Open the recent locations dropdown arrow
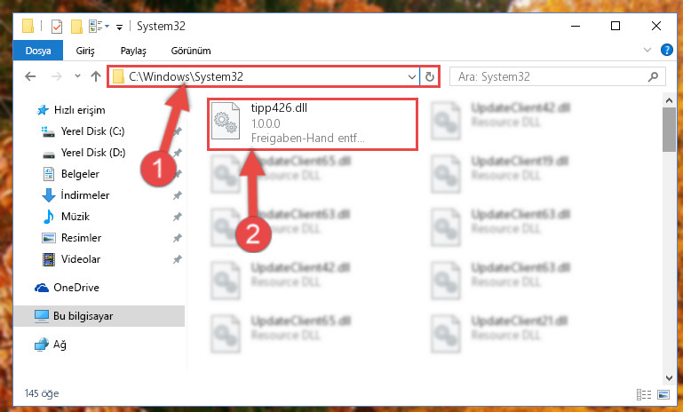Image resolution: width=683 pixels, height=412 pixels. coord(77,76)
